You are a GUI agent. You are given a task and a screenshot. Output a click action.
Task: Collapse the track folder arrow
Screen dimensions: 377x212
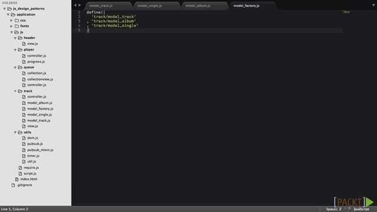click(x=15, y=91)
